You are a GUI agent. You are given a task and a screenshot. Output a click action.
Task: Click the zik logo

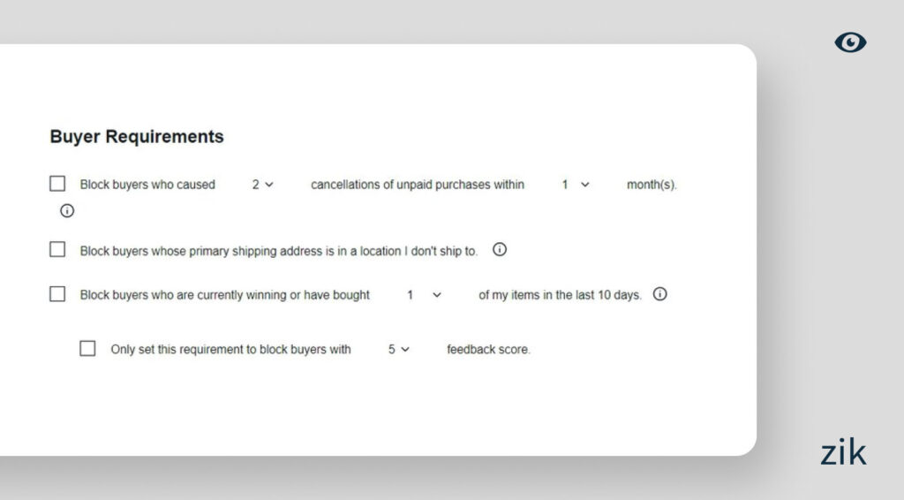point(843,452)
